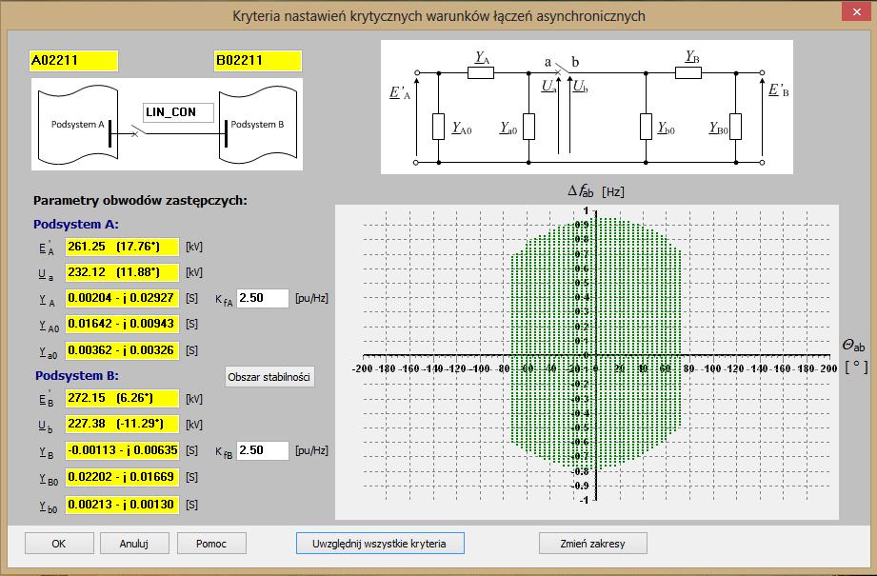Image resolution: width=877 pixels, height=576 pixels.
Task: Select Ya0 value 0.00362 - j 0.00326
Action: tap(122, 350)
